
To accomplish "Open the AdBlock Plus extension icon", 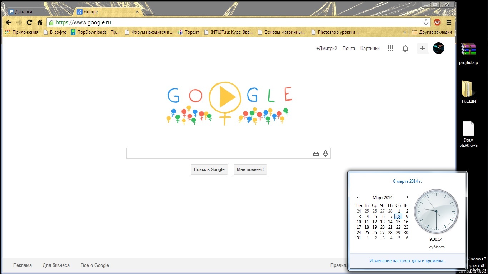I will click(x=437, y=22).
